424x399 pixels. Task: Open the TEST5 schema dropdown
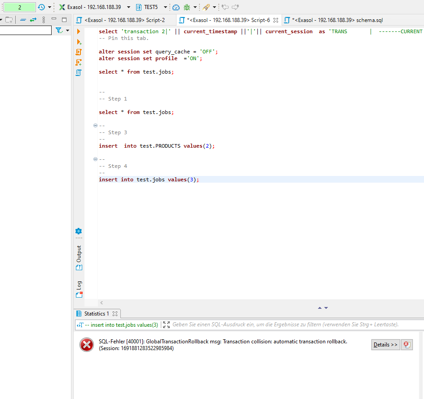(x=164, y=7)
